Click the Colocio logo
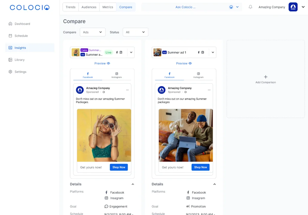 click(x=29, y=8)
